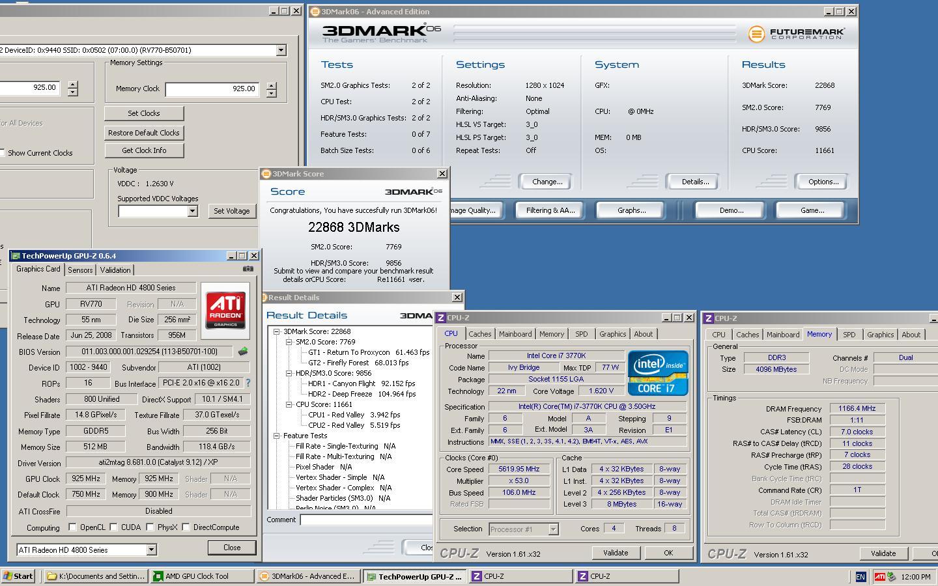Click the Set Voltage button

click(x=232, y=211)
